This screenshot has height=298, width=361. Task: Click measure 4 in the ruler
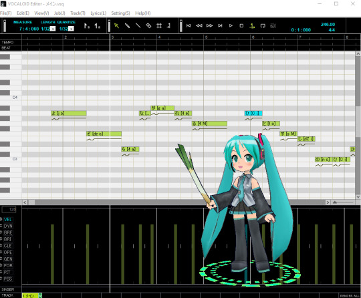point(159,37)
